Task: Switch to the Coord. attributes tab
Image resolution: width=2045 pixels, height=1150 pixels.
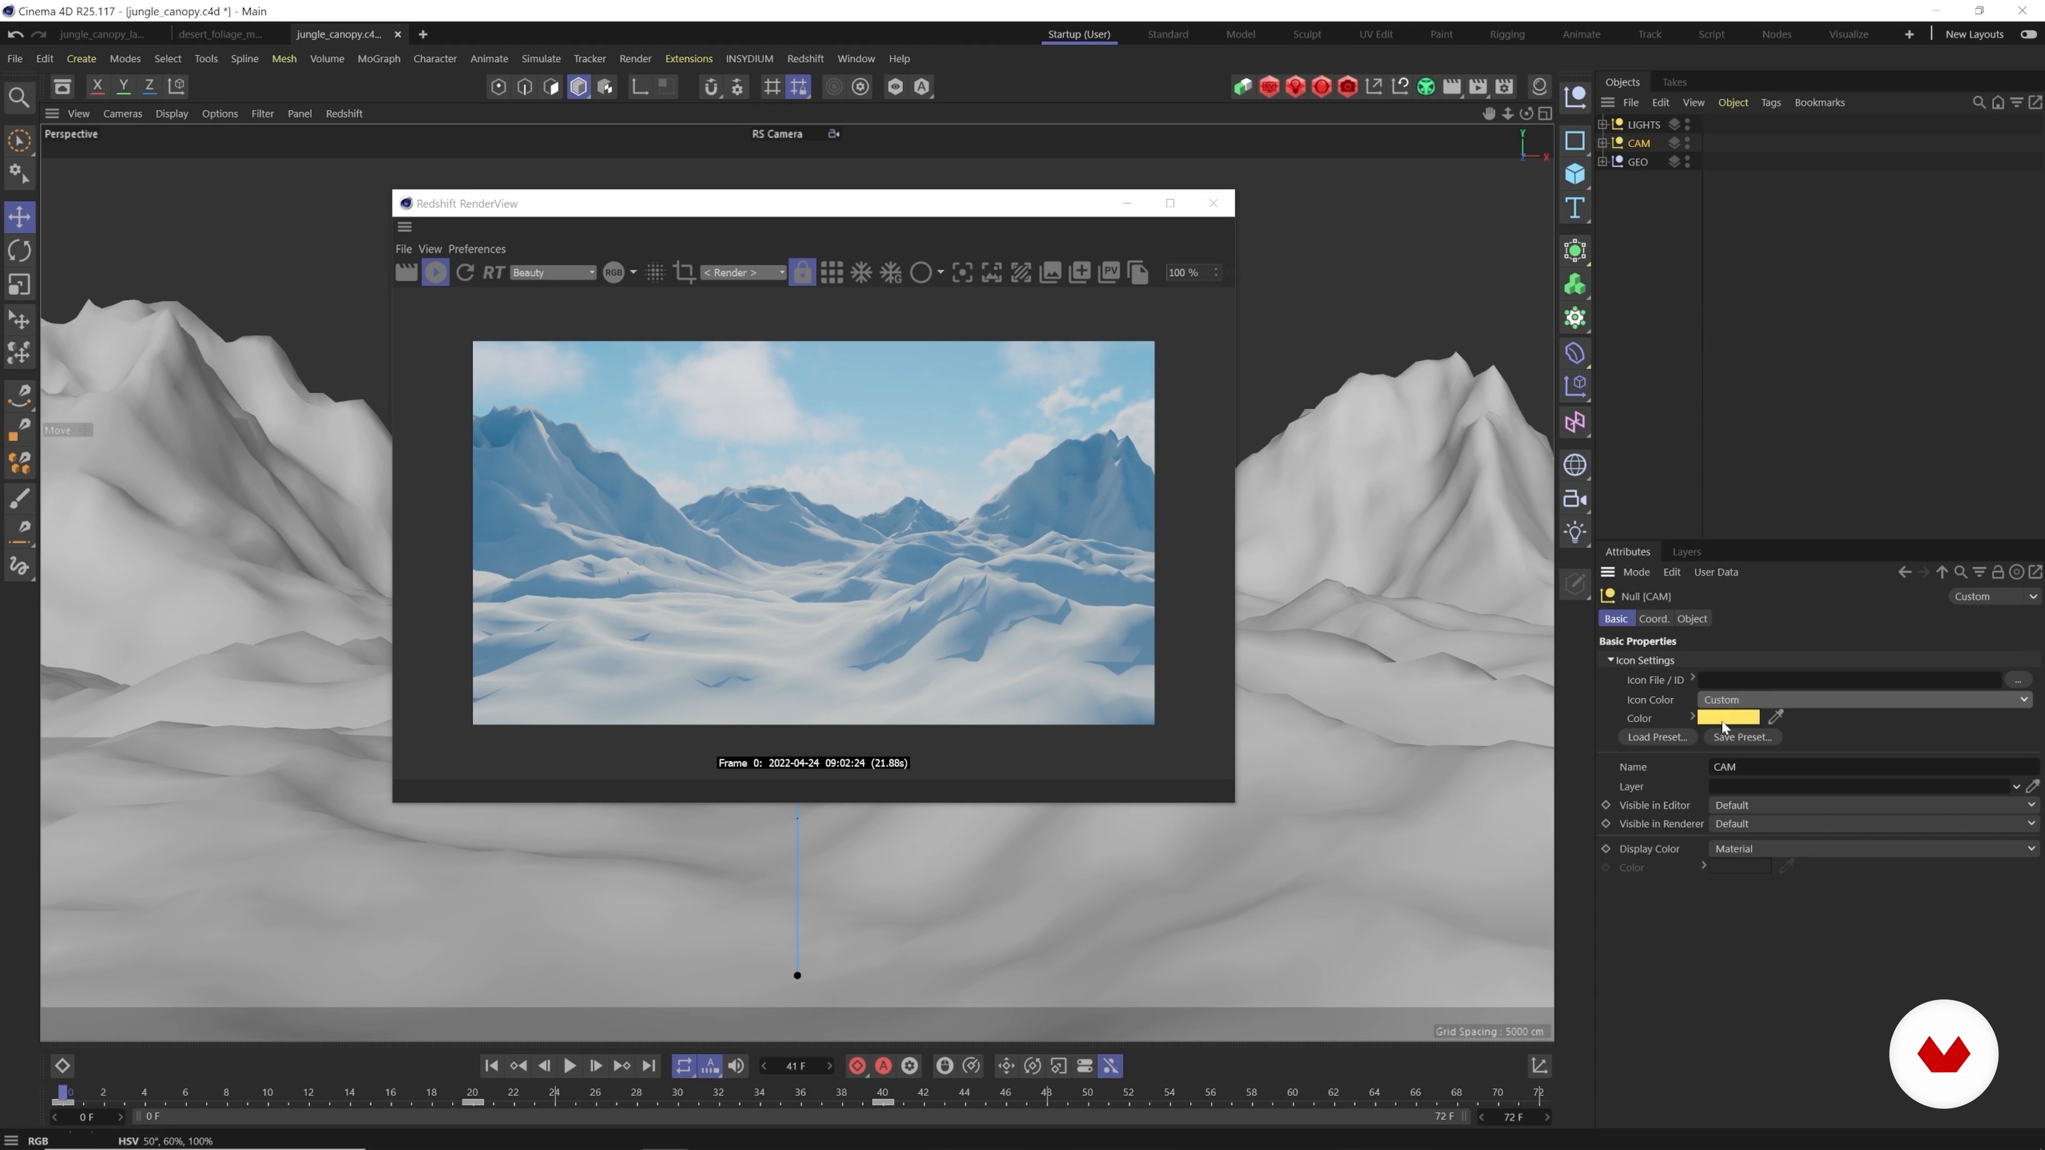Action: click(x=1654, y=619)
